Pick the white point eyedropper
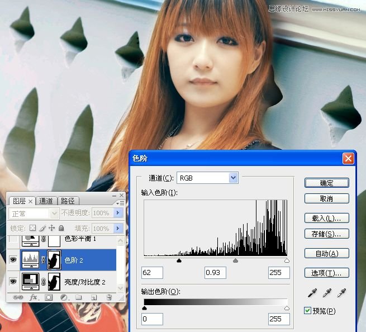Screen dimensions: 366x332 click(341, 292)
